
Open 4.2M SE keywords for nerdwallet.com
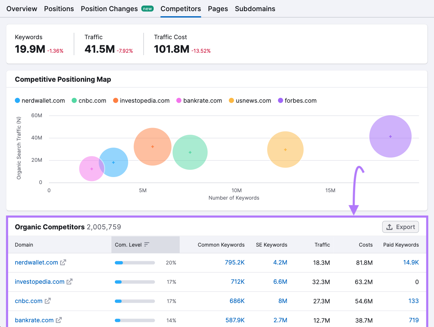pyautogui.click(x=280, y=262)
